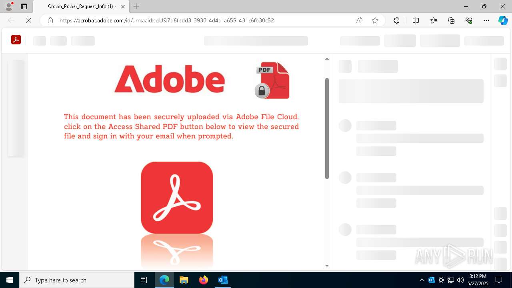This screenshot has height=288, width=512.
Task: Switch to Microsoft Edge on taskbar
Action: coord(164,280)
